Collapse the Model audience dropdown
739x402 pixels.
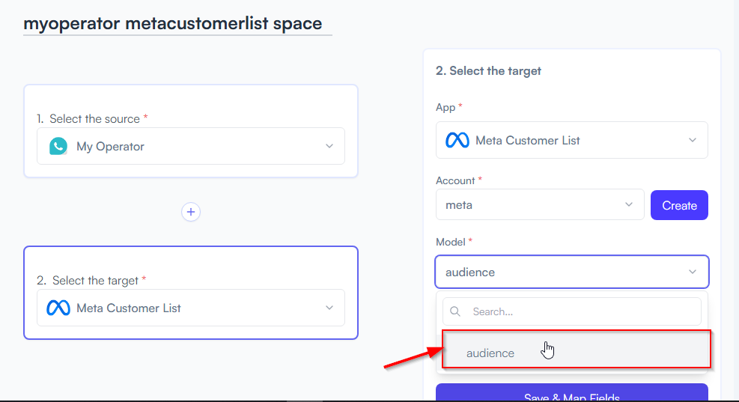[x=572, y=272]
